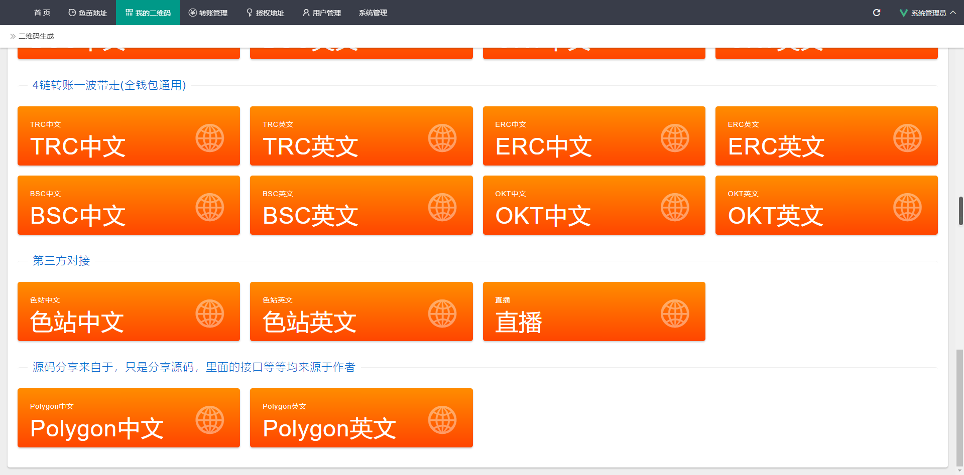The width and height of the screenshot is (964, 475).
Task: Select the OKT英文 card
Action: [826, 205]
